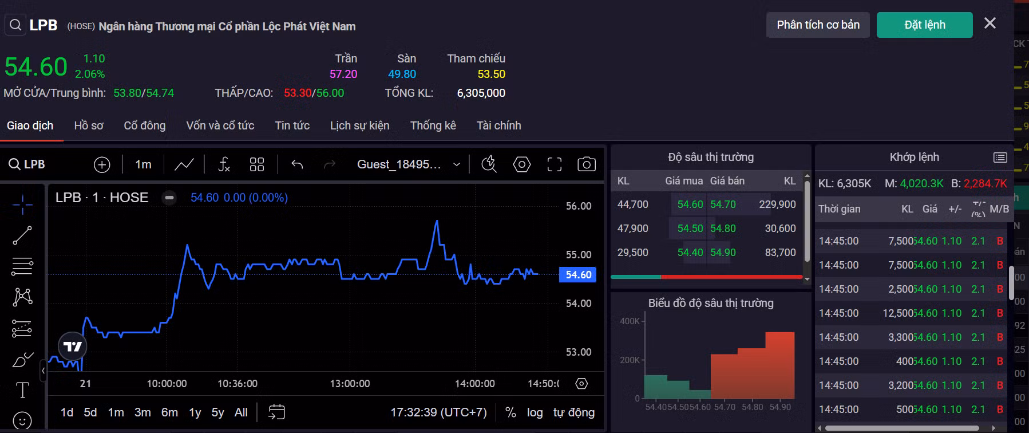The image size is (1029, 433).
Task: Open chart symbol search showing LPB
Action: [x=27, y=164]
